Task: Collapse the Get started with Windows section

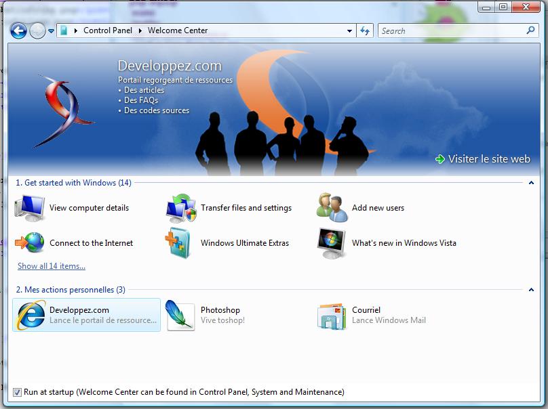Action: coord(531,183)
